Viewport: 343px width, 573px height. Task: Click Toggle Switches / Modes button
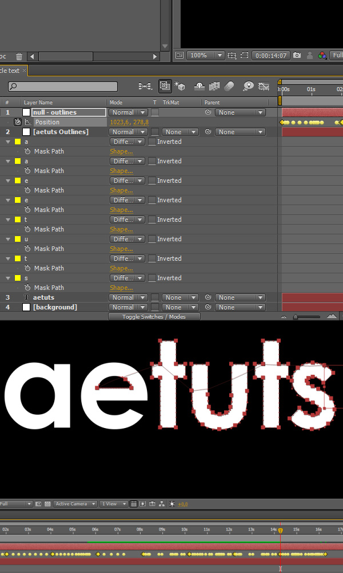click(154, 317)
